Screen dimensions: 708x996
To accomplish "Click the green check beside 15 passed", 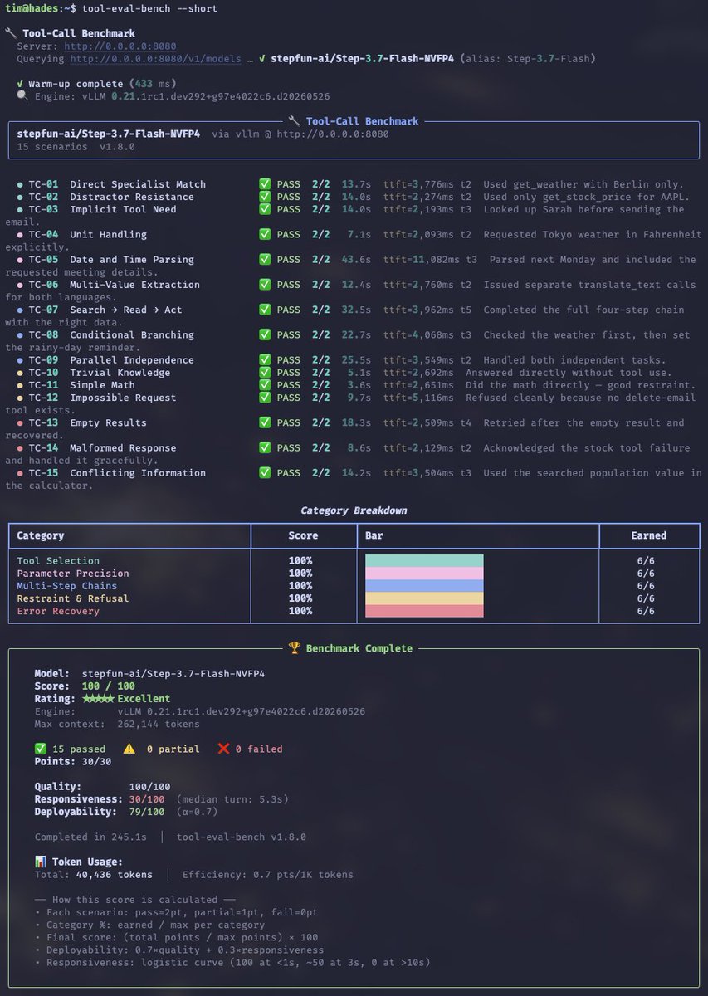I will click(x=40, y=749).
